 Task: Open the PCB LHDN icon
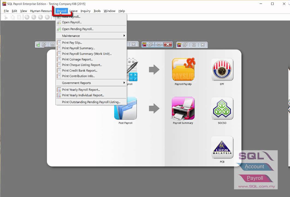pos(222,147)
